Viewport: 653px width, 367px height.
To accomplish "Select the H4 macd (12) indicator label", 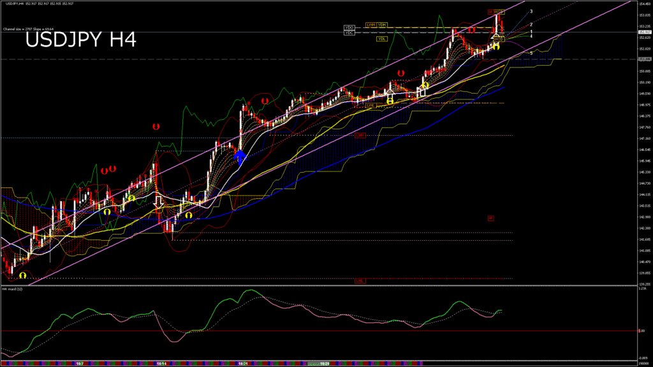I will 12,289.
